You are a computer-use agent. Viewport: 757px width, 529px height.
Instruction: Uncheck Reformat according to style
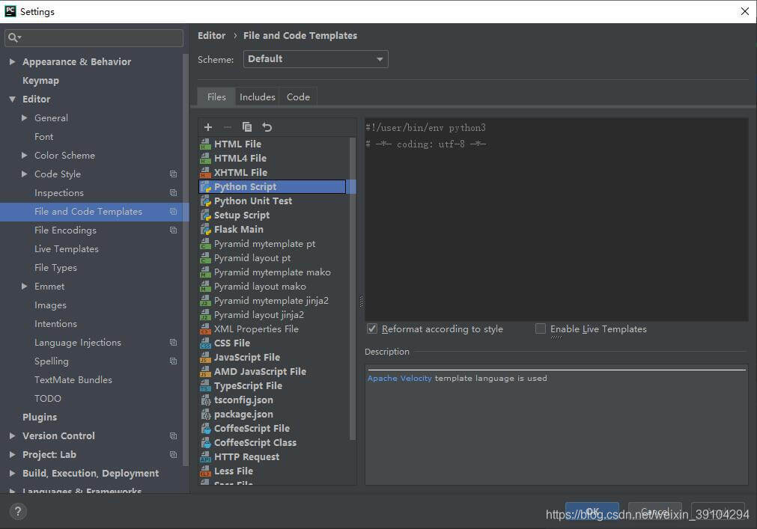pyautogui.click(x=372, y=329)
